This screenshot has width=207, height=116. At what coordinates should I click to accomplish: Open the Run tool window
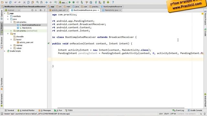58,110
